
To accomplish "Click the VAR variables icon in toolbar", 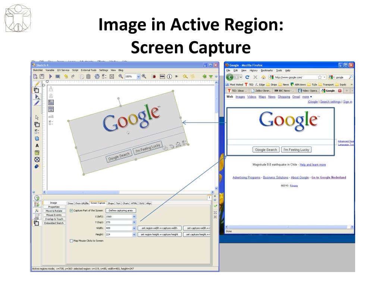I will 162,77.
